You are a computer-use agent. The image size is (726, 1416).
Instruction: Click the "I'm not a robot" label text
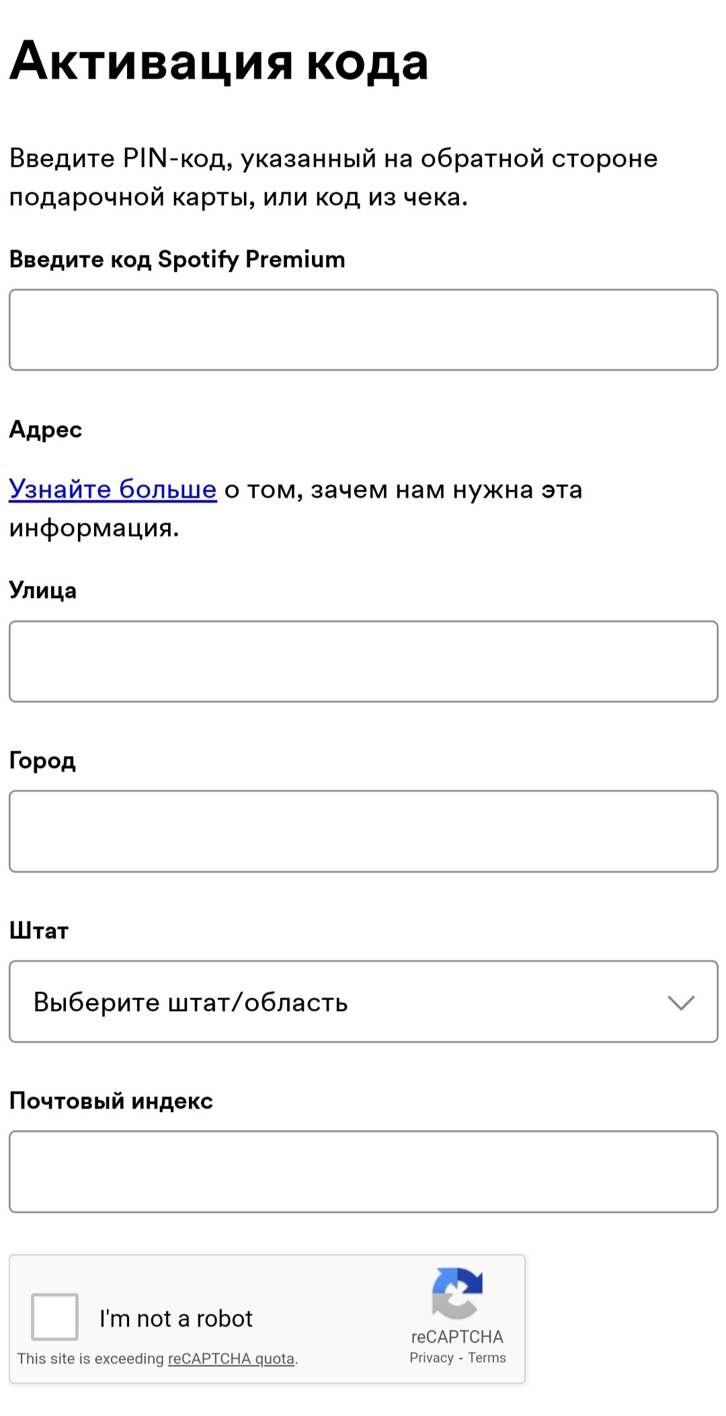pyautogui.click(x=176, y=1318)
